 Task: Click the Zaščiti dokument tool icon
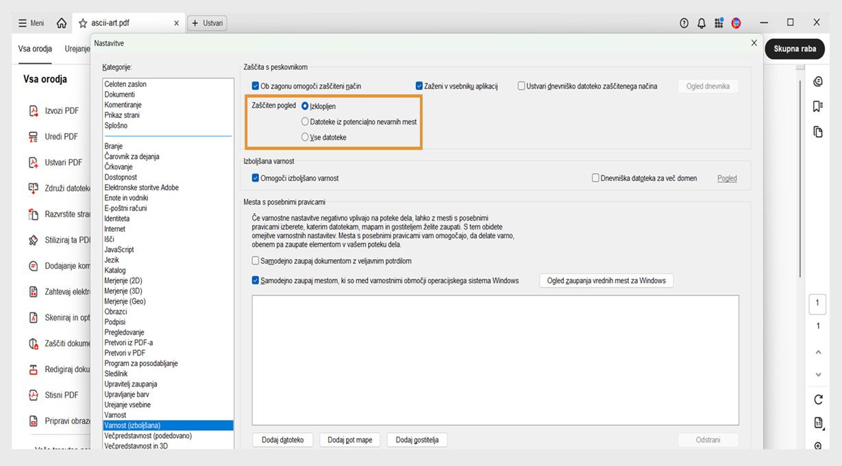(x=33, y=343)
